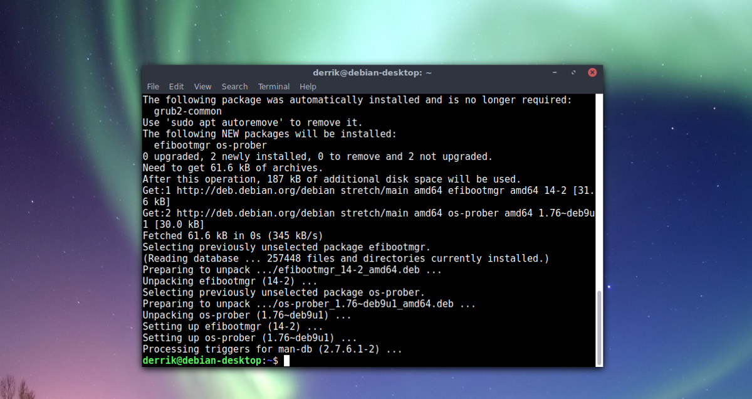Open the View menu
This screenshot has height=399, width=752.
pyautogui.click(x=202, y=87)
